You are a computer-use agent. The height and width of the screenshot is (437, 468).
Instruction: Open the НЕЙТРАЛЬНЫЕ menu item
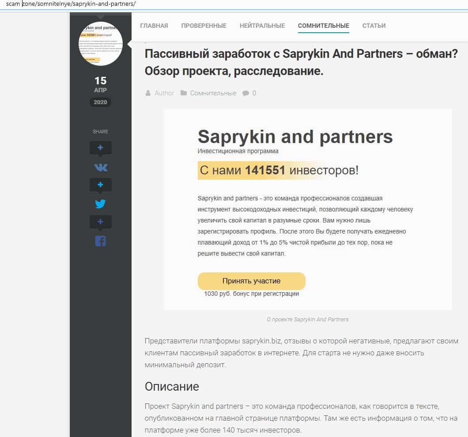[262, 26]
